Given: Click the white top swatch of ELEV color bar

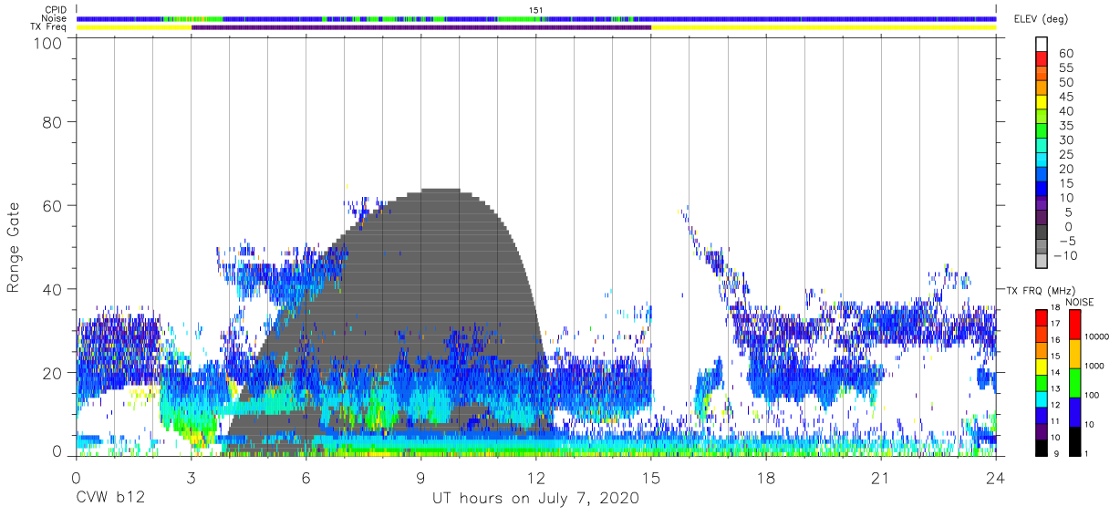Looking at the screenshot, I should click(1042, 44).
